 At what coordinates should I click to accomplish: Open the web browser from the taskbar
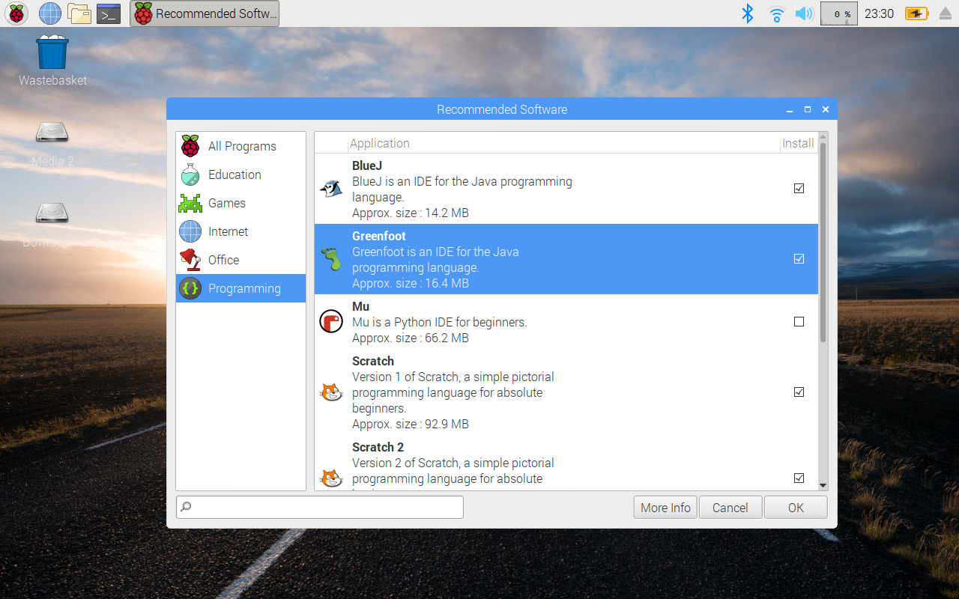pyautogui.click(x=49, y=13)
